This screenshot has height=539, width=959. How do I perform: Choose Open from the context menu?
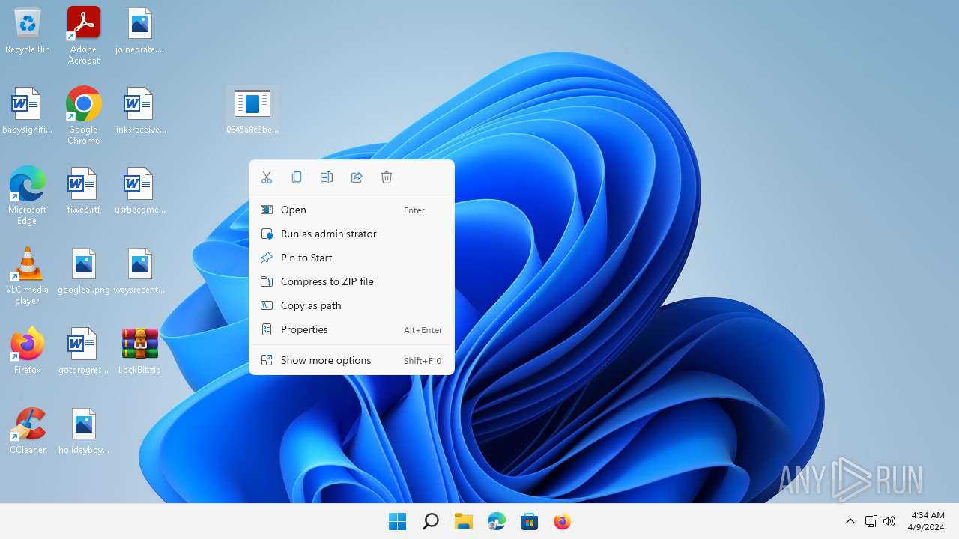351,210
